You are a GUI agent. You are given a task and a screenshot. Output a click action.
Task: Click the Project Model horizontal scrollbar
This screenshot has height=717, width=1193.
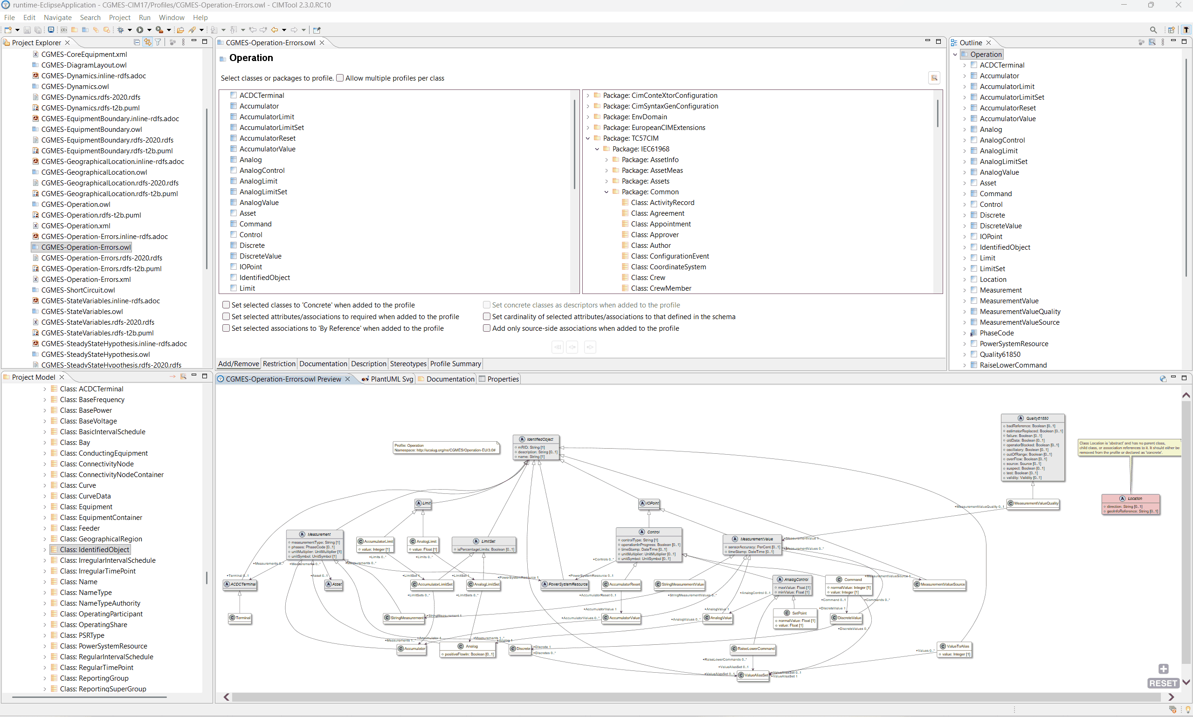click(90, 697)
